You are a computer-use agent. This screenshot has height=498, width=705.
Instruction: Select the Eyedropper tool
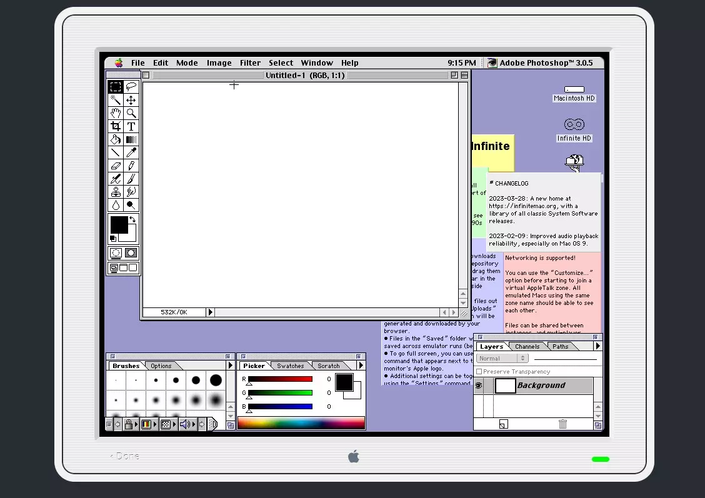(x=131, y=152)
